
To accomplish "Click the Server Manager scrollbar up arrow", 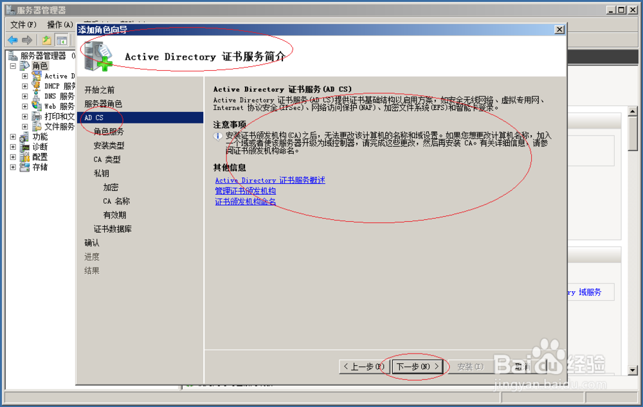I will 632,111.
